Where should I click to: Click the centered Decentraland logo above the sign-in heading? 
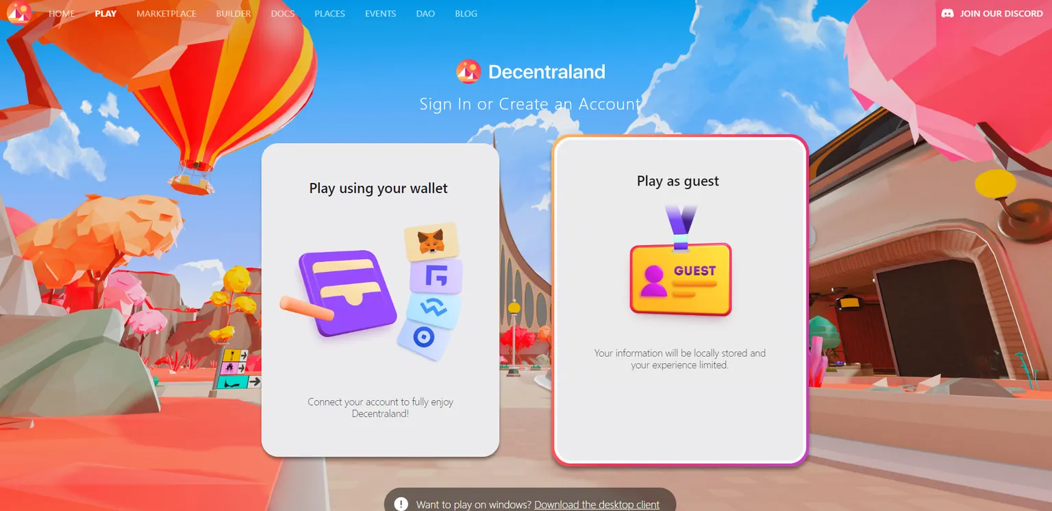(x=468, y=71)
